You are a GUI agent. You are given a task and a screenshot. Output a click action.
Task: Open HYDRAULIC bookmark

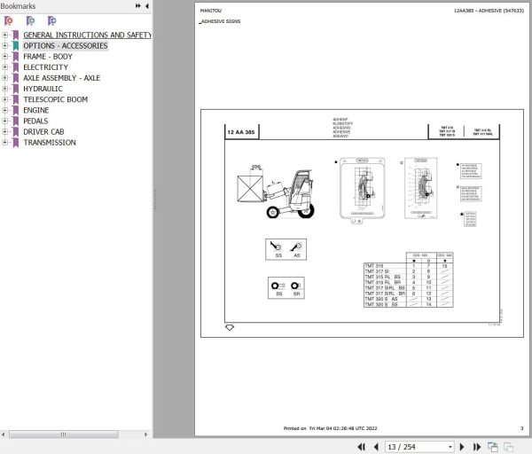[43, 89]
